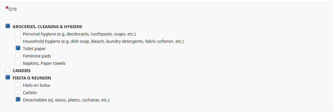Viewport: 333px width, 112px height.
Task: Uncheck the Toilet paper checkbox
Action: 18,48
